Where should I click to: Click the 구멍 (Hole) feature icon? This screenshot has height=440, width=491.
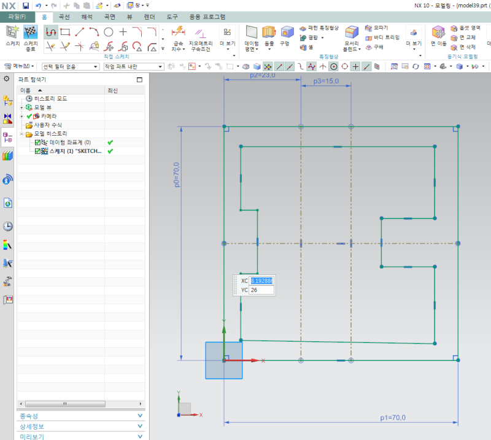(x=286, y=32)
